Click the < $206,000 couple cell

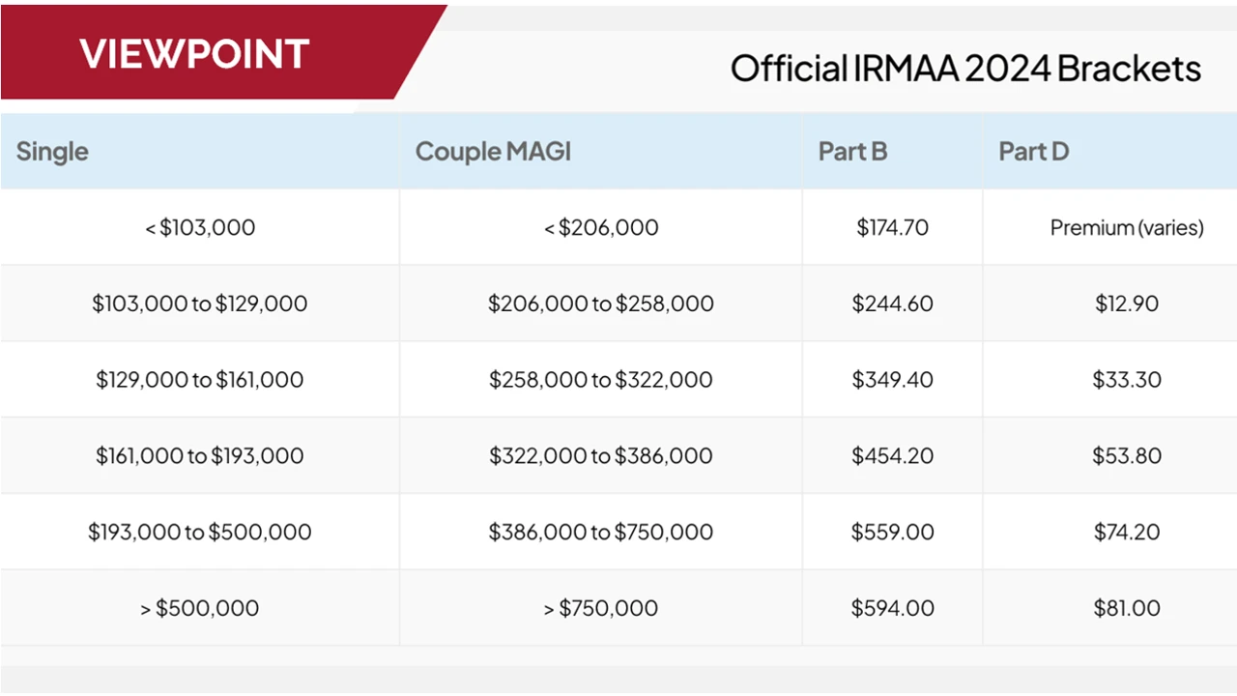[601, 228]
